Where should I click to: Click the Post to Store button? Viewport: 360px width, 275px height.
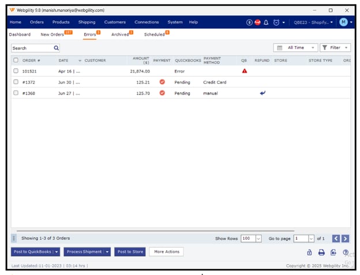130,251
